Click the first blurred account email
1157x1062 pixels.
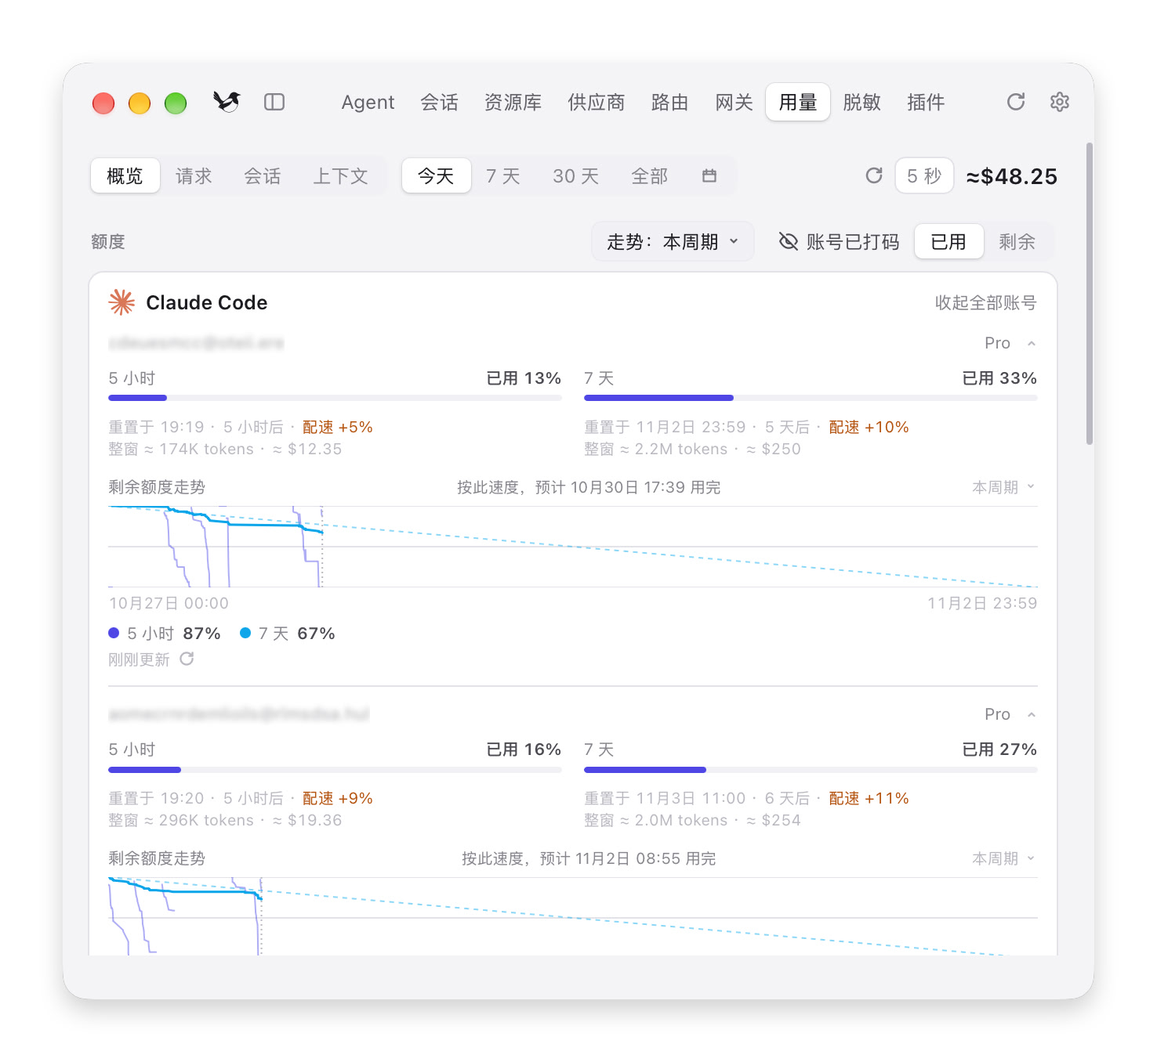point(196,343)
